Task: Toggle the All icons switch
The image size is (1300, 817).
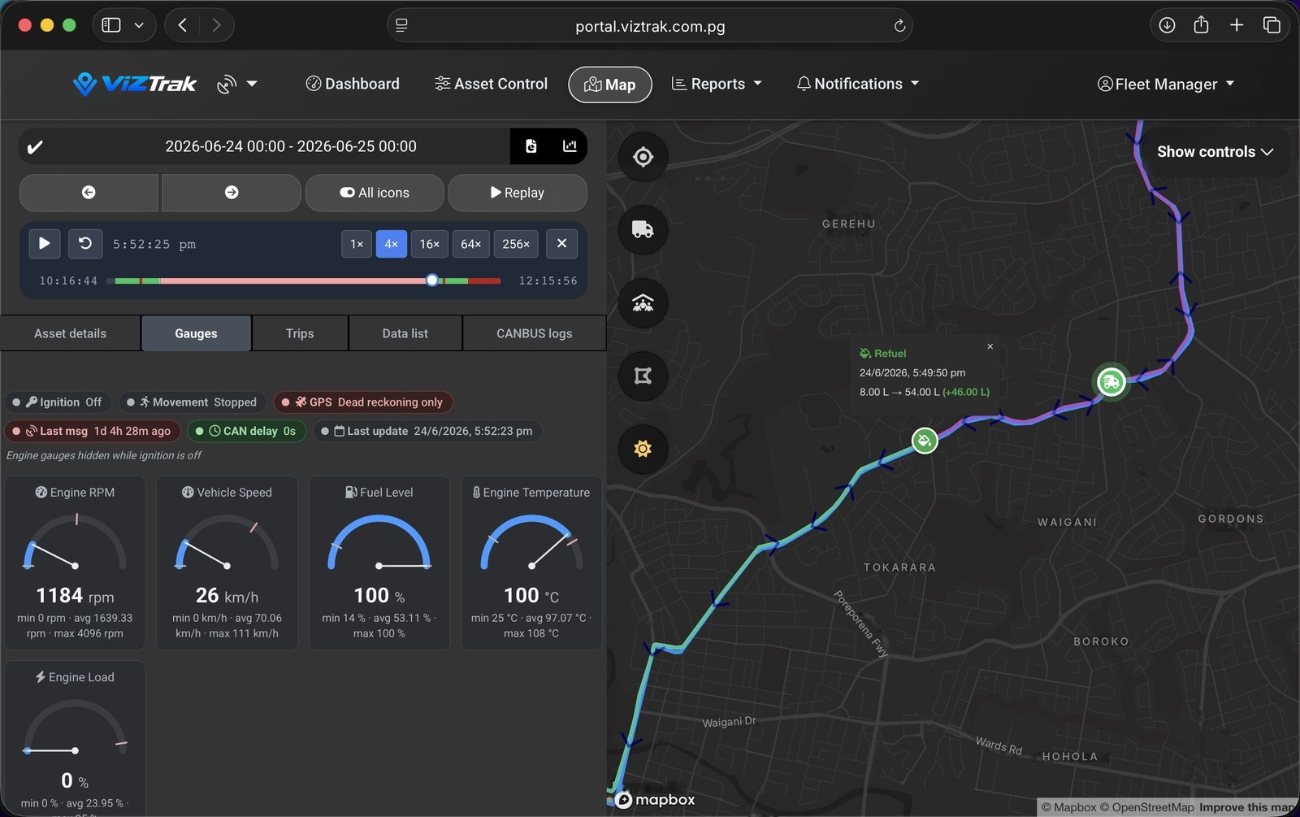Action: point(374,193)
